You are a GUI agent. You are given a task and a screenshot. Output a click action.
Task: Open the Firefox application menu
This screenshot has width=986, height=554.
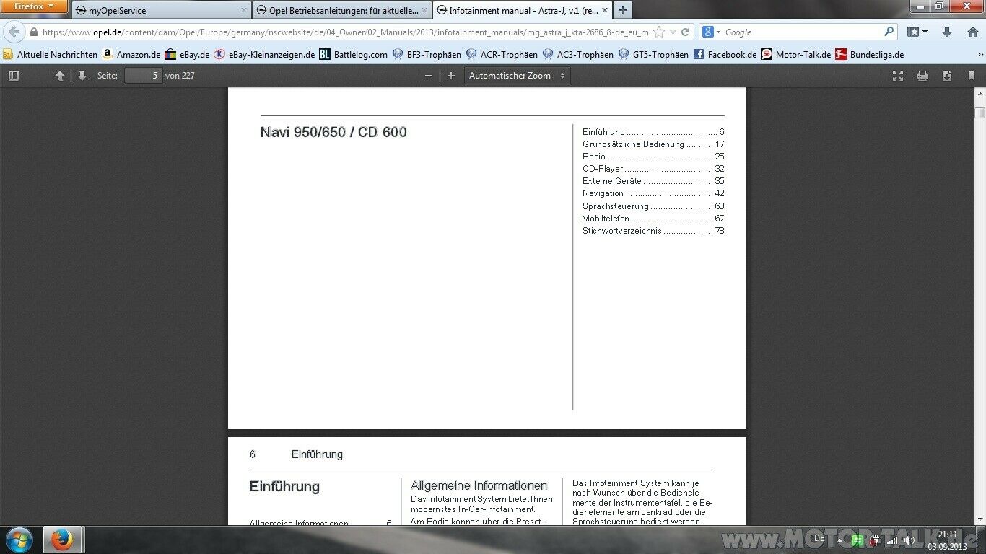34,6
